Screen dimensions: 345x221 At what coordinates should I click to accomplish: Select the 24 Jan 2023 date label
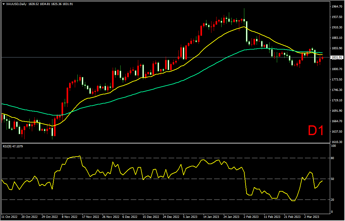point(231,217)
